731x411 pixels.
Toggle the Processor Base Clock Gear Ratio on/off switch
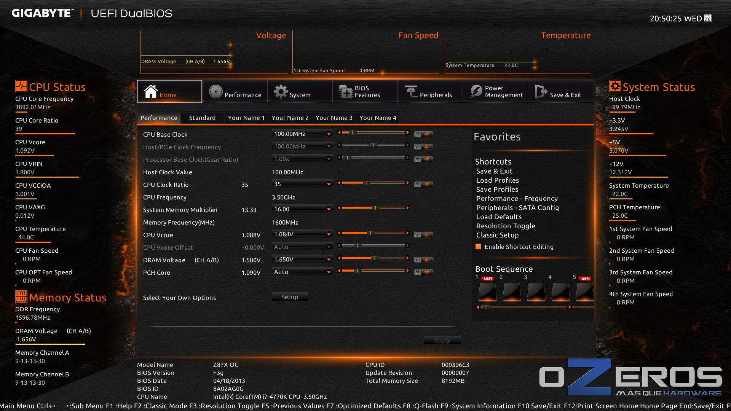point(423,159)
